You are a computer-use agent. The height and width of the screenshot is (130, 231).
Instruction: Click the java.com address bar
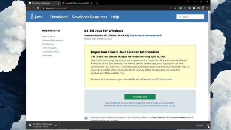(x=106, y=8)
